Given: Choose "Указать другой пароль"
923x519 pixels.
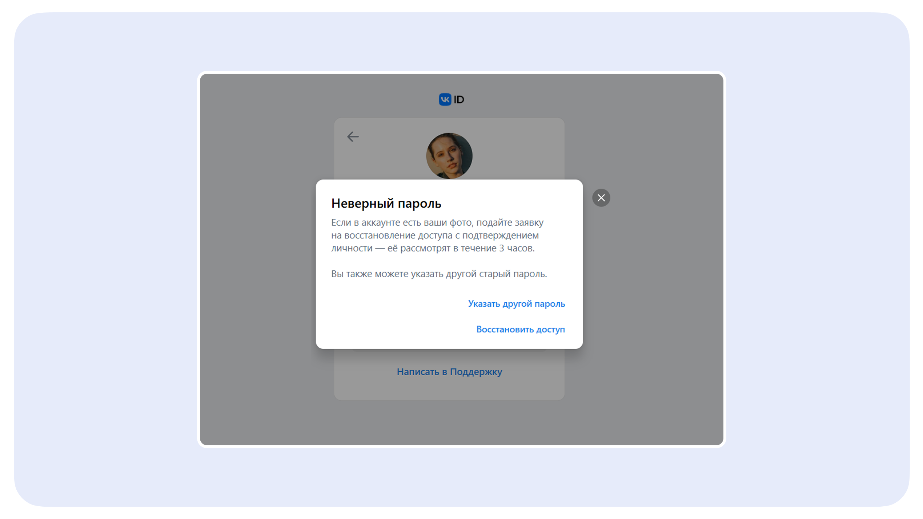Looking at the screenshot, I should coord(516,304).
